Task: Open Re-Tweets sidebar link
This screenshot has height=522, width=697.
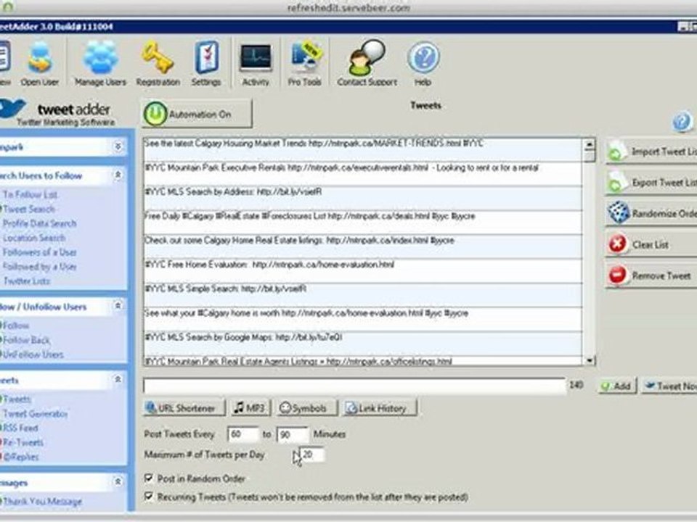Action: coord(23,442)
